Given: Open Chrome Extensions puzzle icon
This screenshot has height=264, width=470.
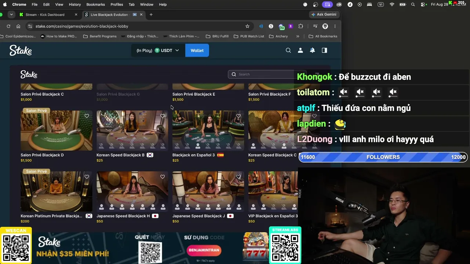Looking at the screenshot, I should pos(301,26).
